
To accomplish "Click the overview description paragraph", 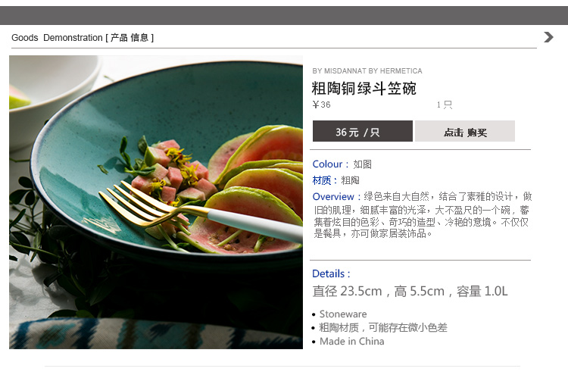I will click(423, 215).
